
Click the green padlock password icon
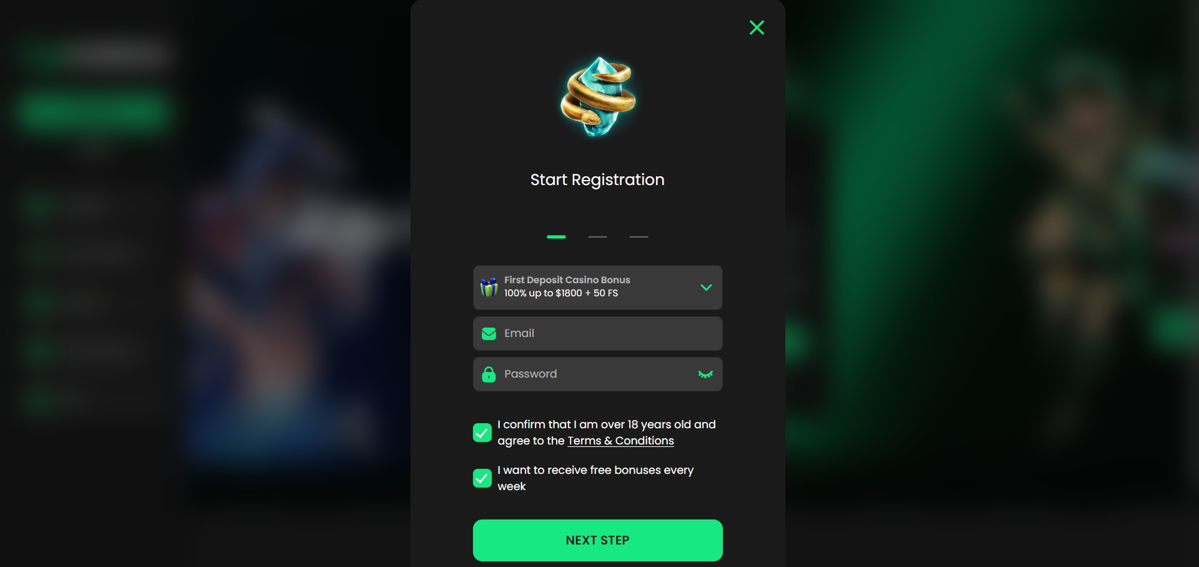tap(489, 374)
